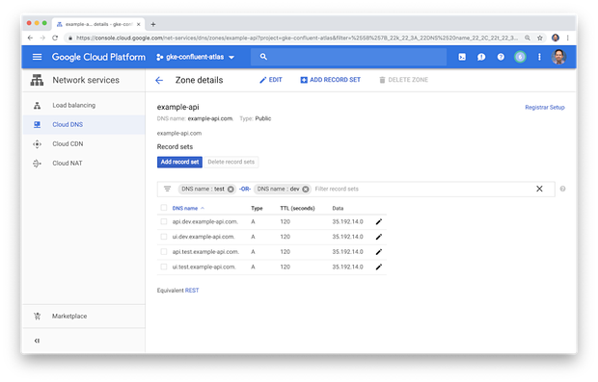Remove the 'DNS name : test' filter chip

[231, 190]
